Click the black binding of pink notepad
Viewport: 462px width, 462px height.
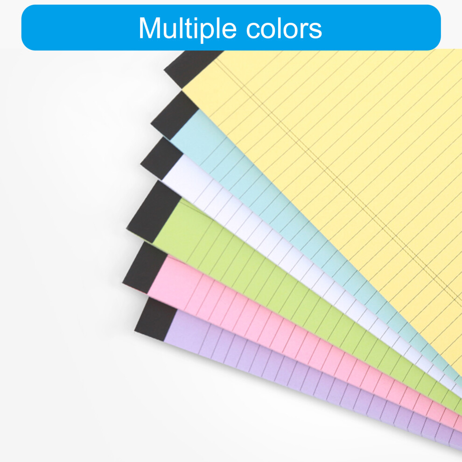(x=144, y=268)
